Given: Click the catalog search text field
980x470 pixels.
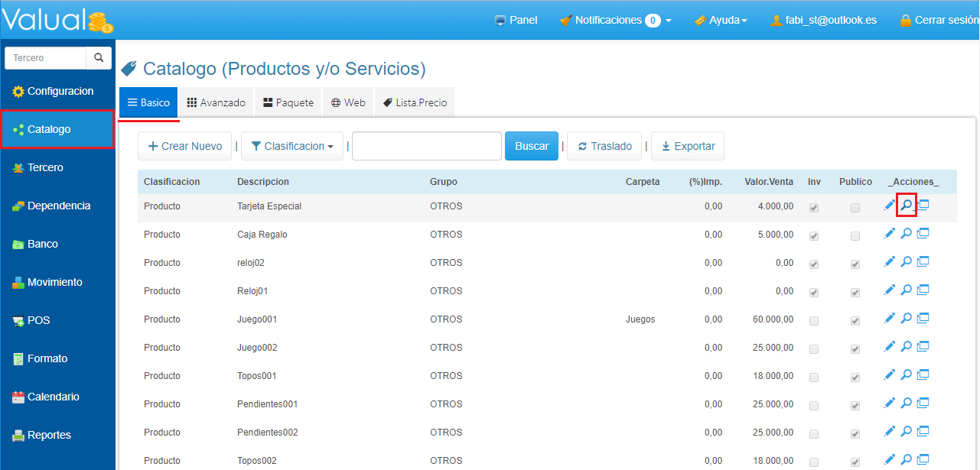Looking at the screenshot, I should point(426,146).
